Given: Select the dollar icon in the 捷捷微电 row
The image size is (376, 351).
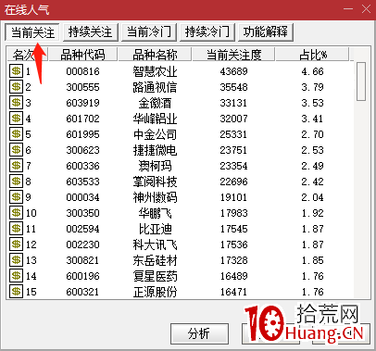Looking at the screenshot, I should click(x=16, y=150).
